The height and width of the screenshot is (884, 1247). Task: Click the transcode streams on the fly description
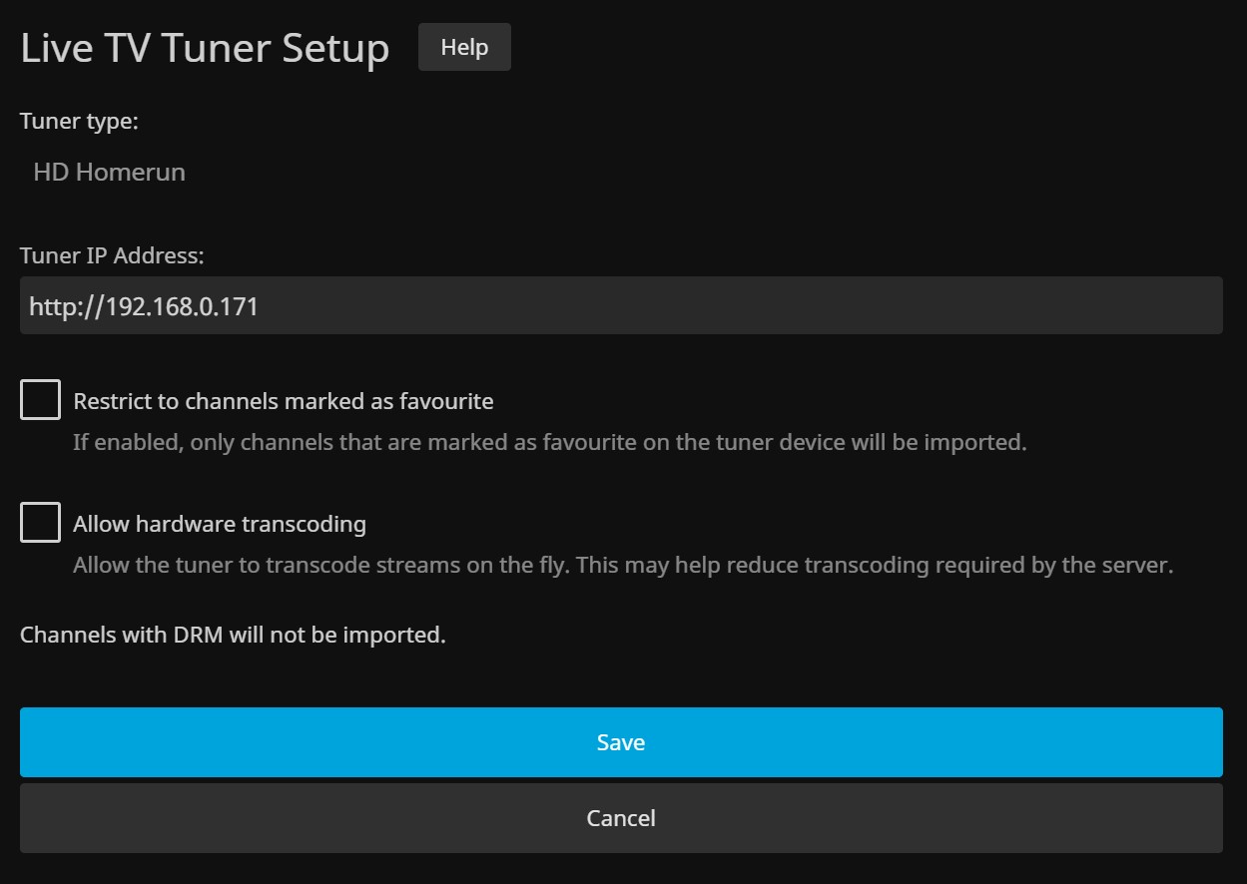pos(622,565)
